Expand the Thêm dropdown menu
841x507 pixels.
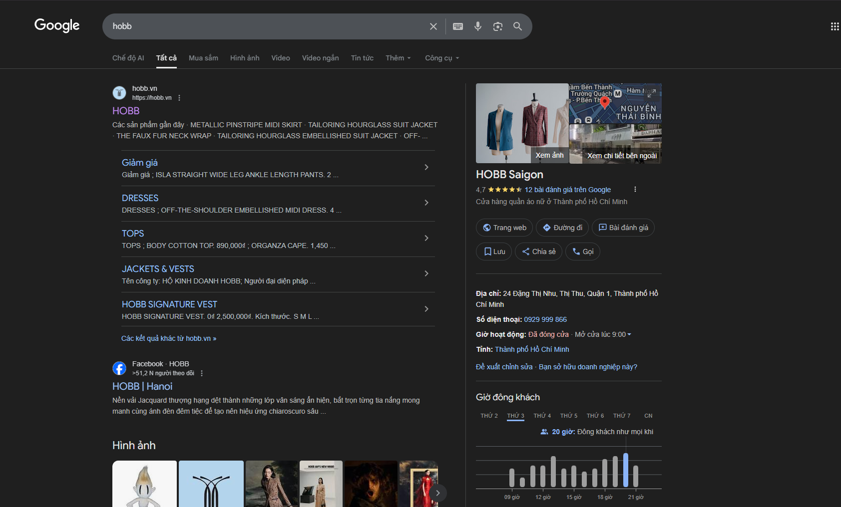[398, 58]
